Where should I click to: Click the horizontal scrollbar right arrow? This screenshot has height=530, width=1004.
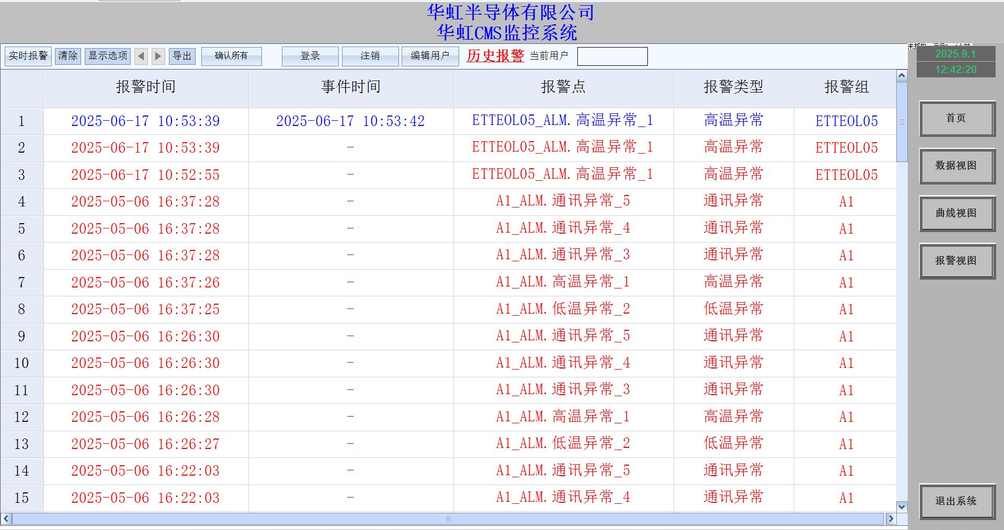point(891,519)
